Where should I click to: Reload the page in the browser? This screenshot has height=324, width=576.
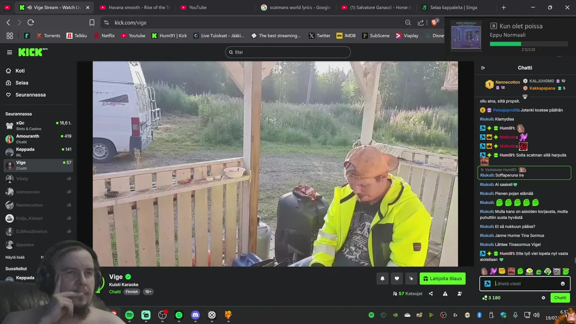point(31,22)
